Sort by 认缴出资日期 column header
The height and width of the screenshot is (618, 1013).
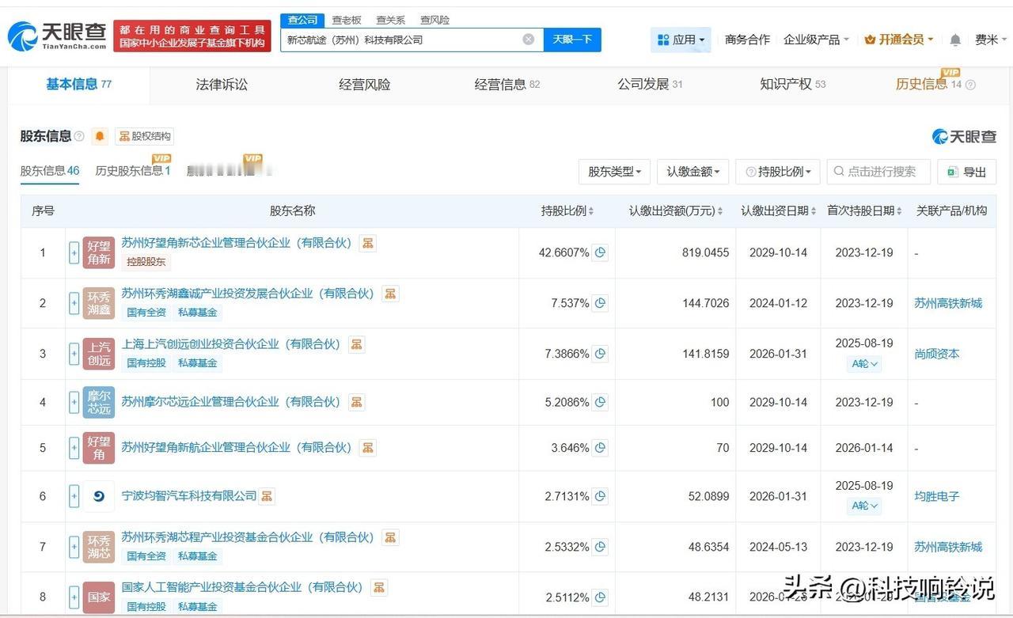click(x=779, y=211)
